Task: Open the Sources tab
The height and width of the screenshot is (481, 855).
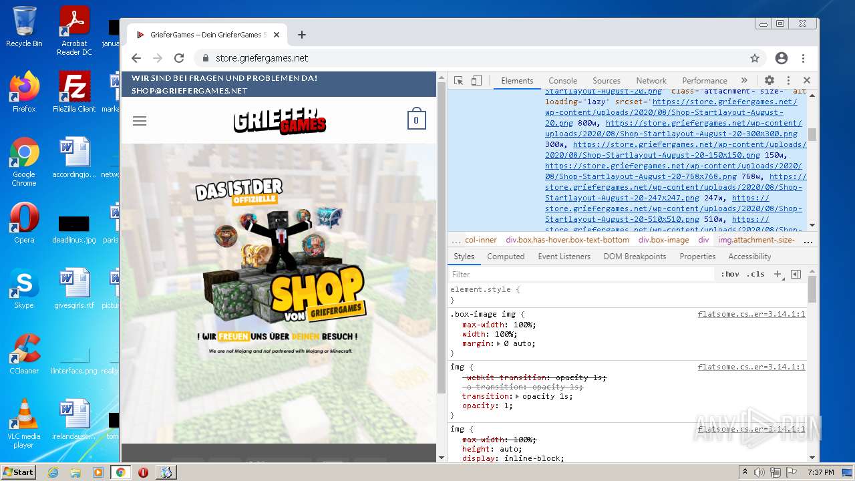Action: point(607,81)
